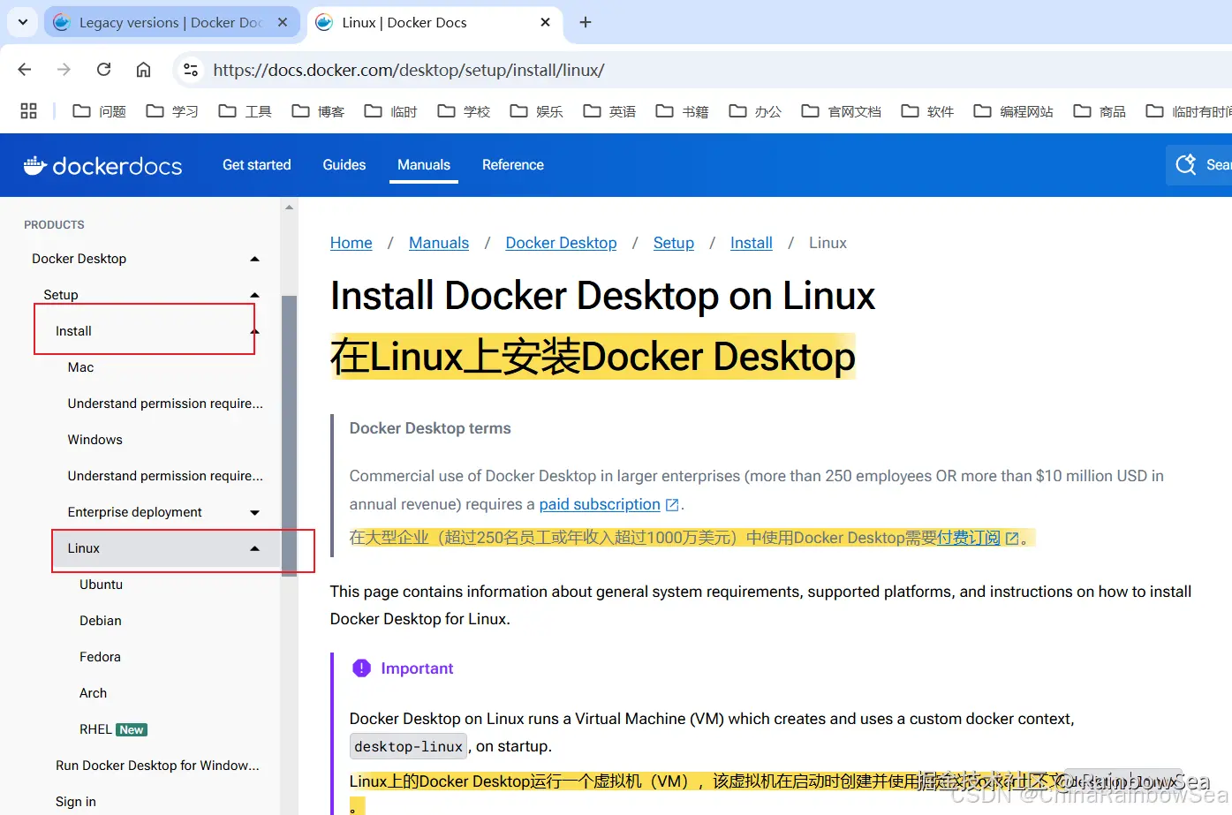Image resolution: width=1232 pixels, height=815 pixels.
Task: Open the Reference menu
Action: (513, 165)
